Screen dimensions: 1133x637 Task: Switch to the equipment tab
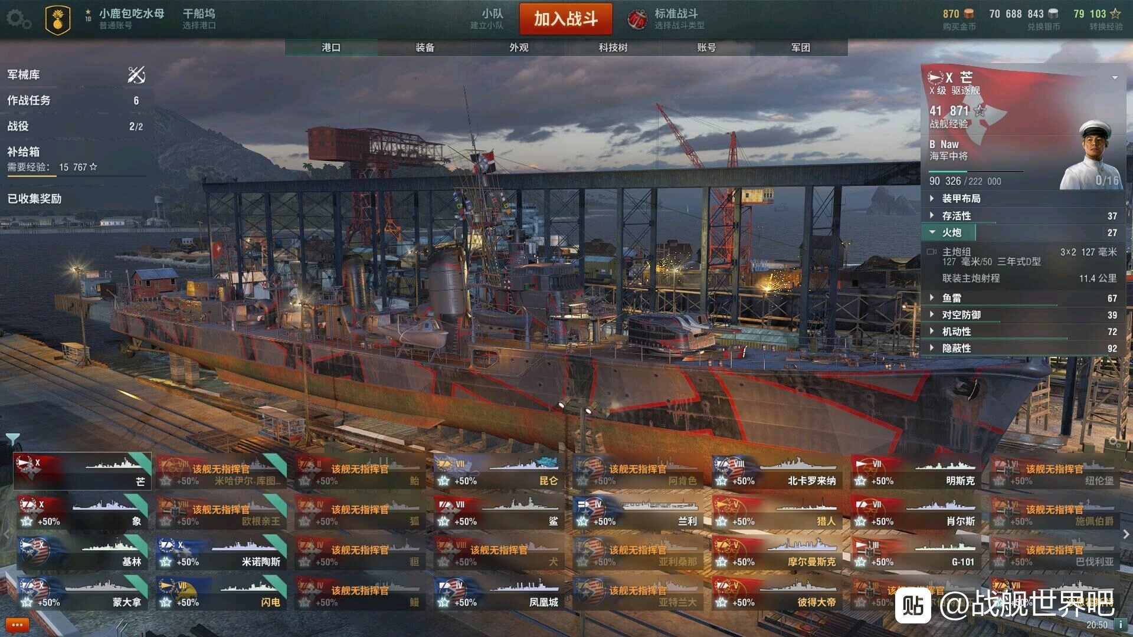click(425, 47)
